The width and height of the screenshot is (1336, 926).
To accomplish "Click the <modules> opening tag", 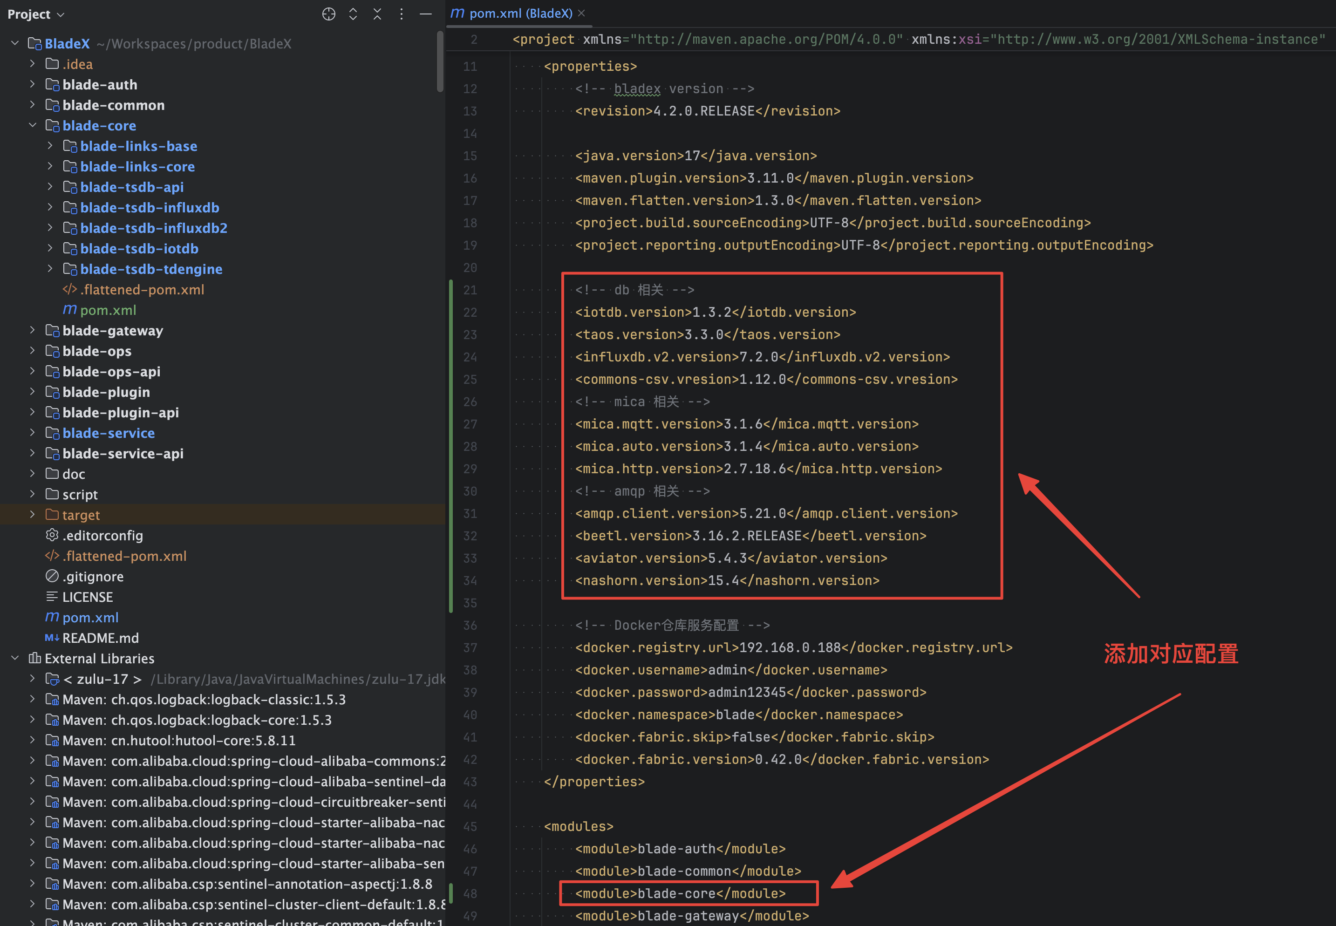I will click(579, 826).
